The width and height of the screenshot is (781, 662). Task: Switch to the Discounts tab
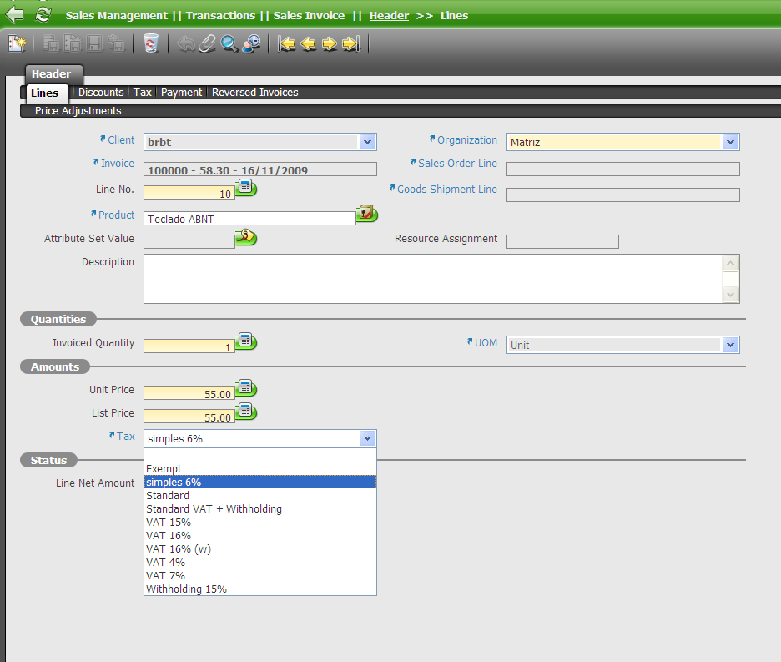click(x=101, y=93)
